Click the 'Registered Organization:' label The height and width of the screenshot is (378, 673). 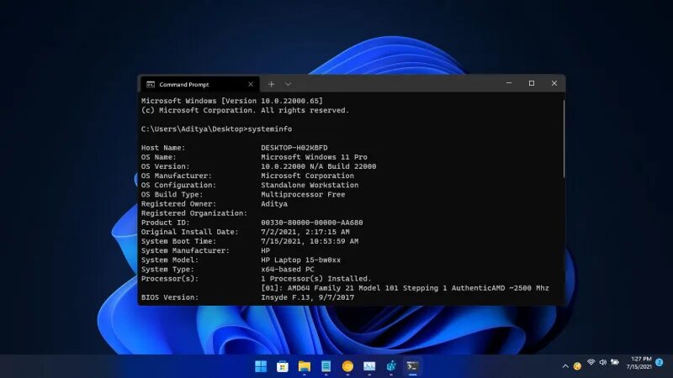click(194, 213)
